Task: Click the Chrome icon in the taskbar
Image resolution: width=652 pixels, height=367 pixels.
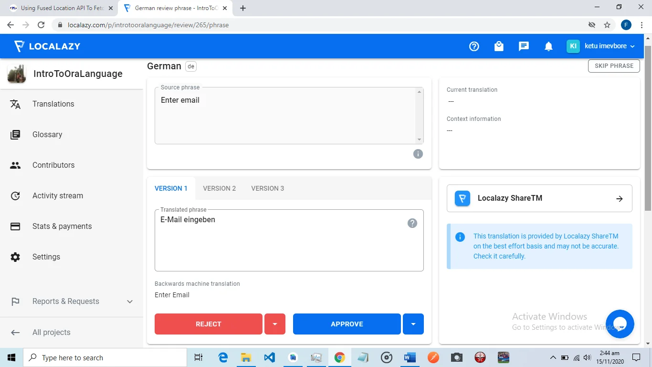Action: click(340, 357)
